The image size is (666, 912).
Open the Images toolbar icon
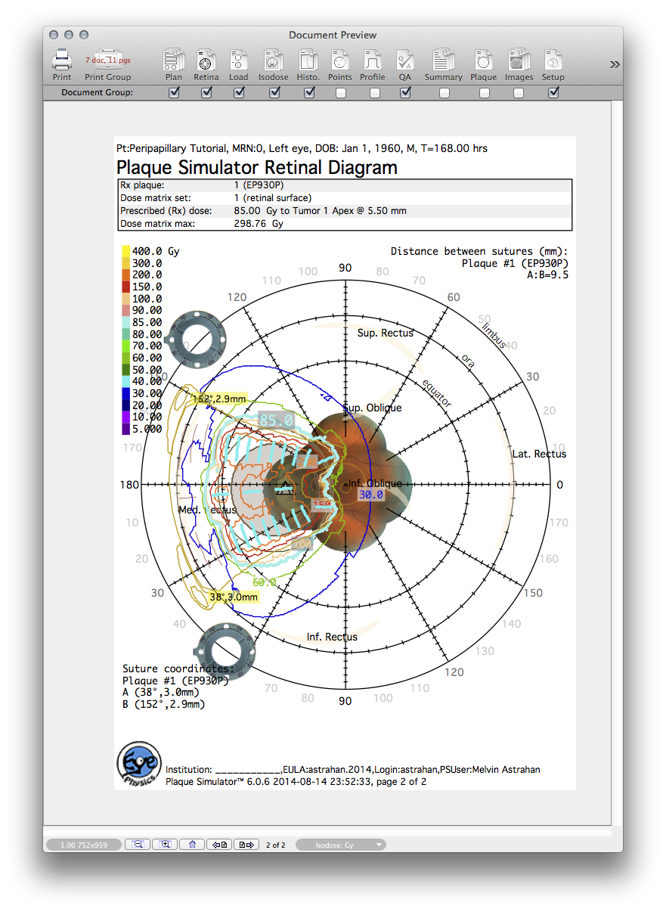pos(519,60)
